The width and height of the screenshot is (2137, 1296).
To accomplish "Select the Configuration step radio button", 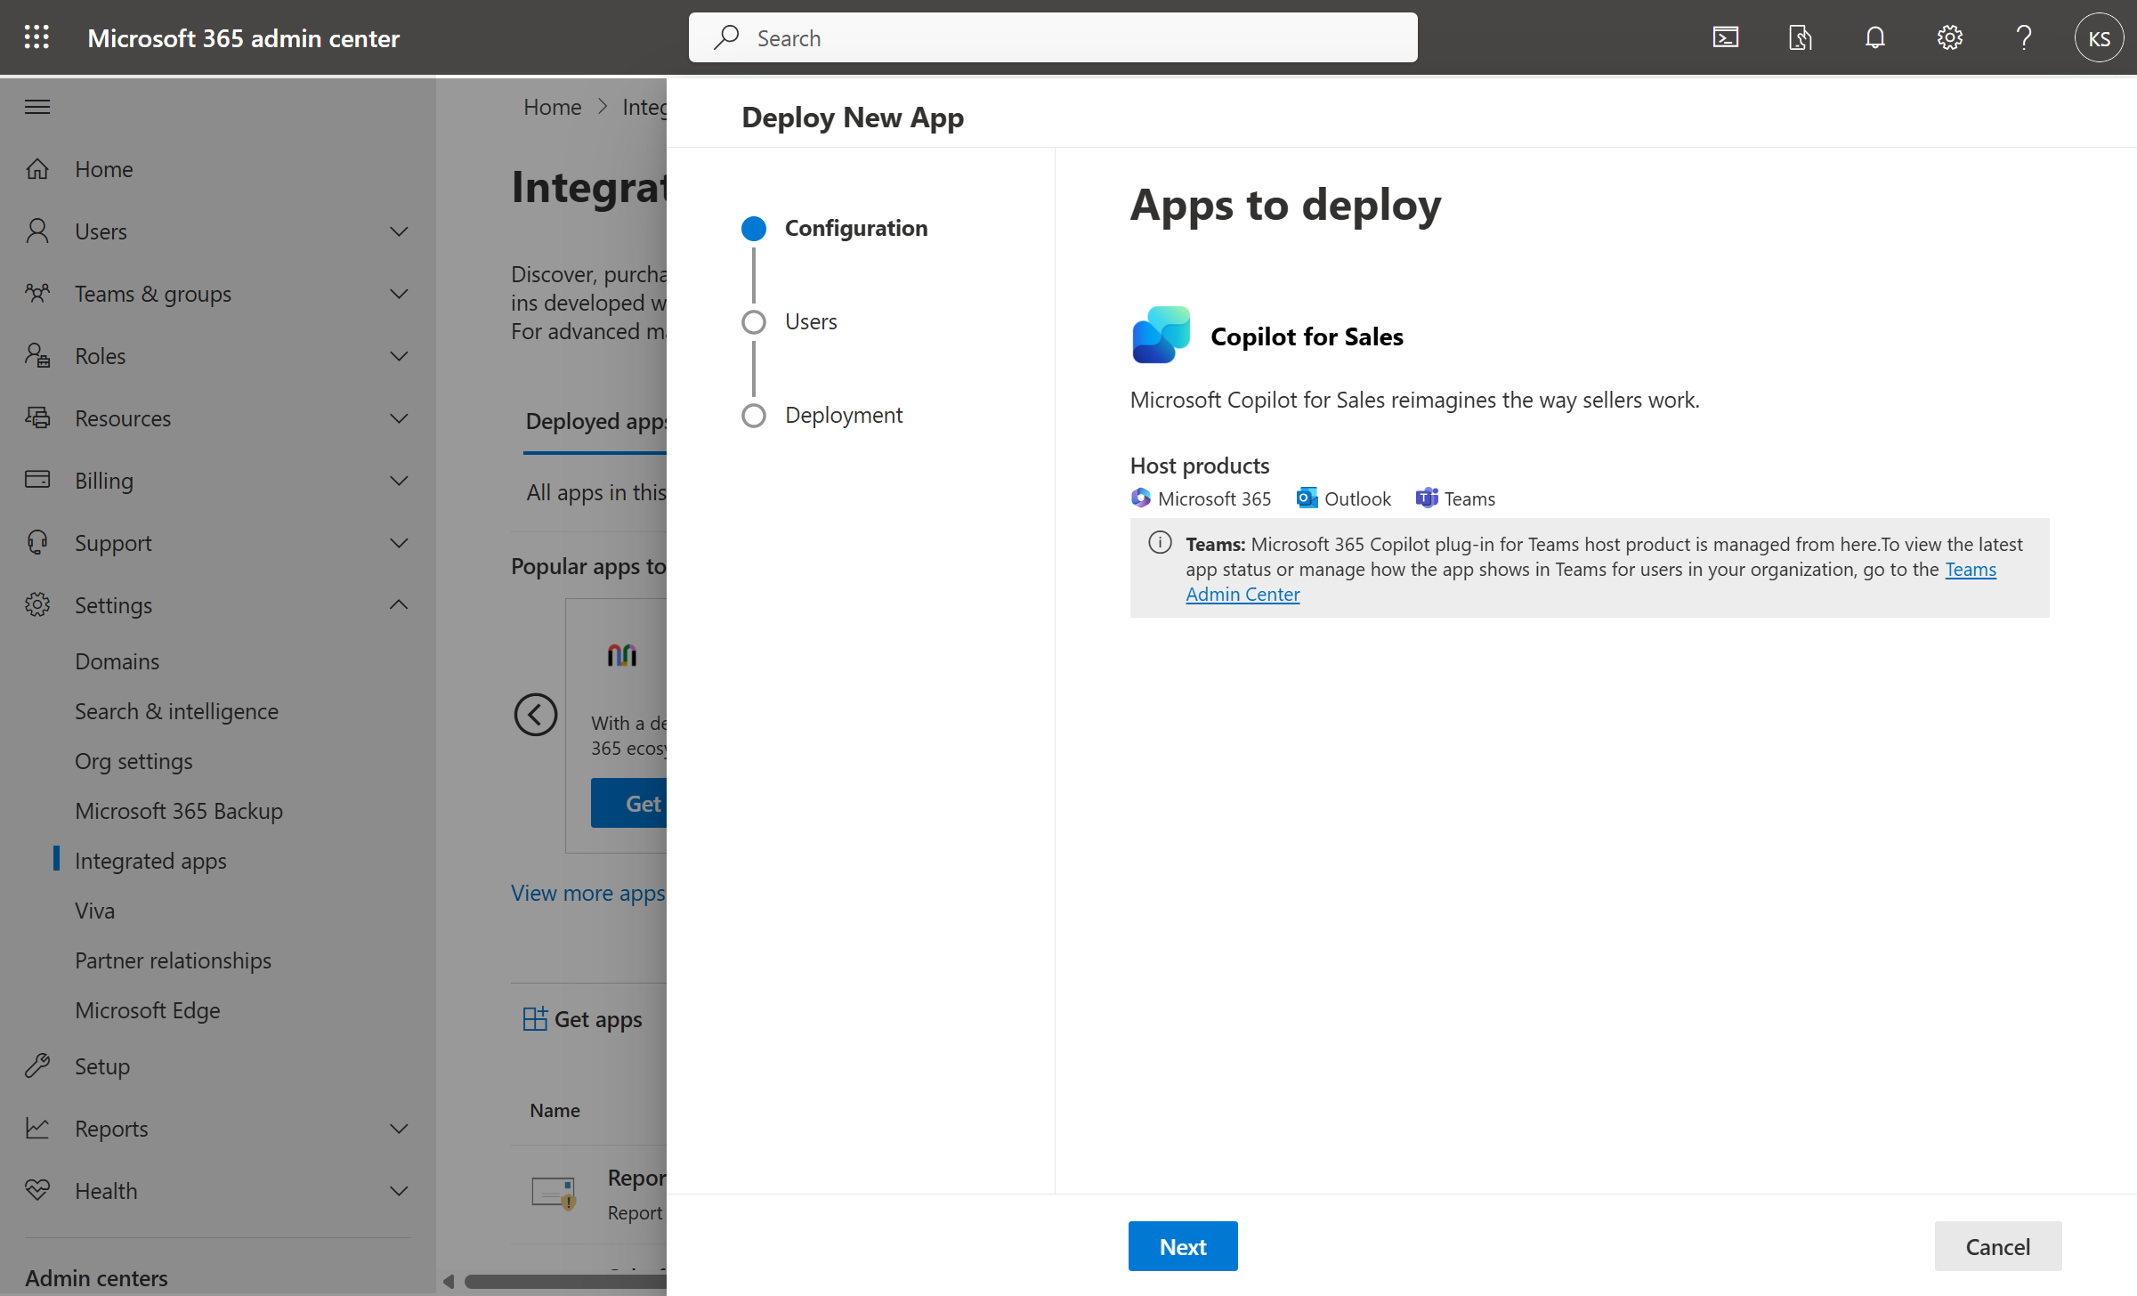I will [754, 228].
